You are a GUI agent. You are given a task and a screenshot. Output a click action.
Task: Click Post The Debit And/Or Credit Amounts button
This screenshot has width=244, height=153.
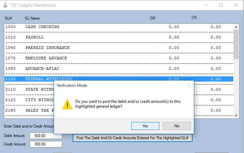[x=133, y=138]
